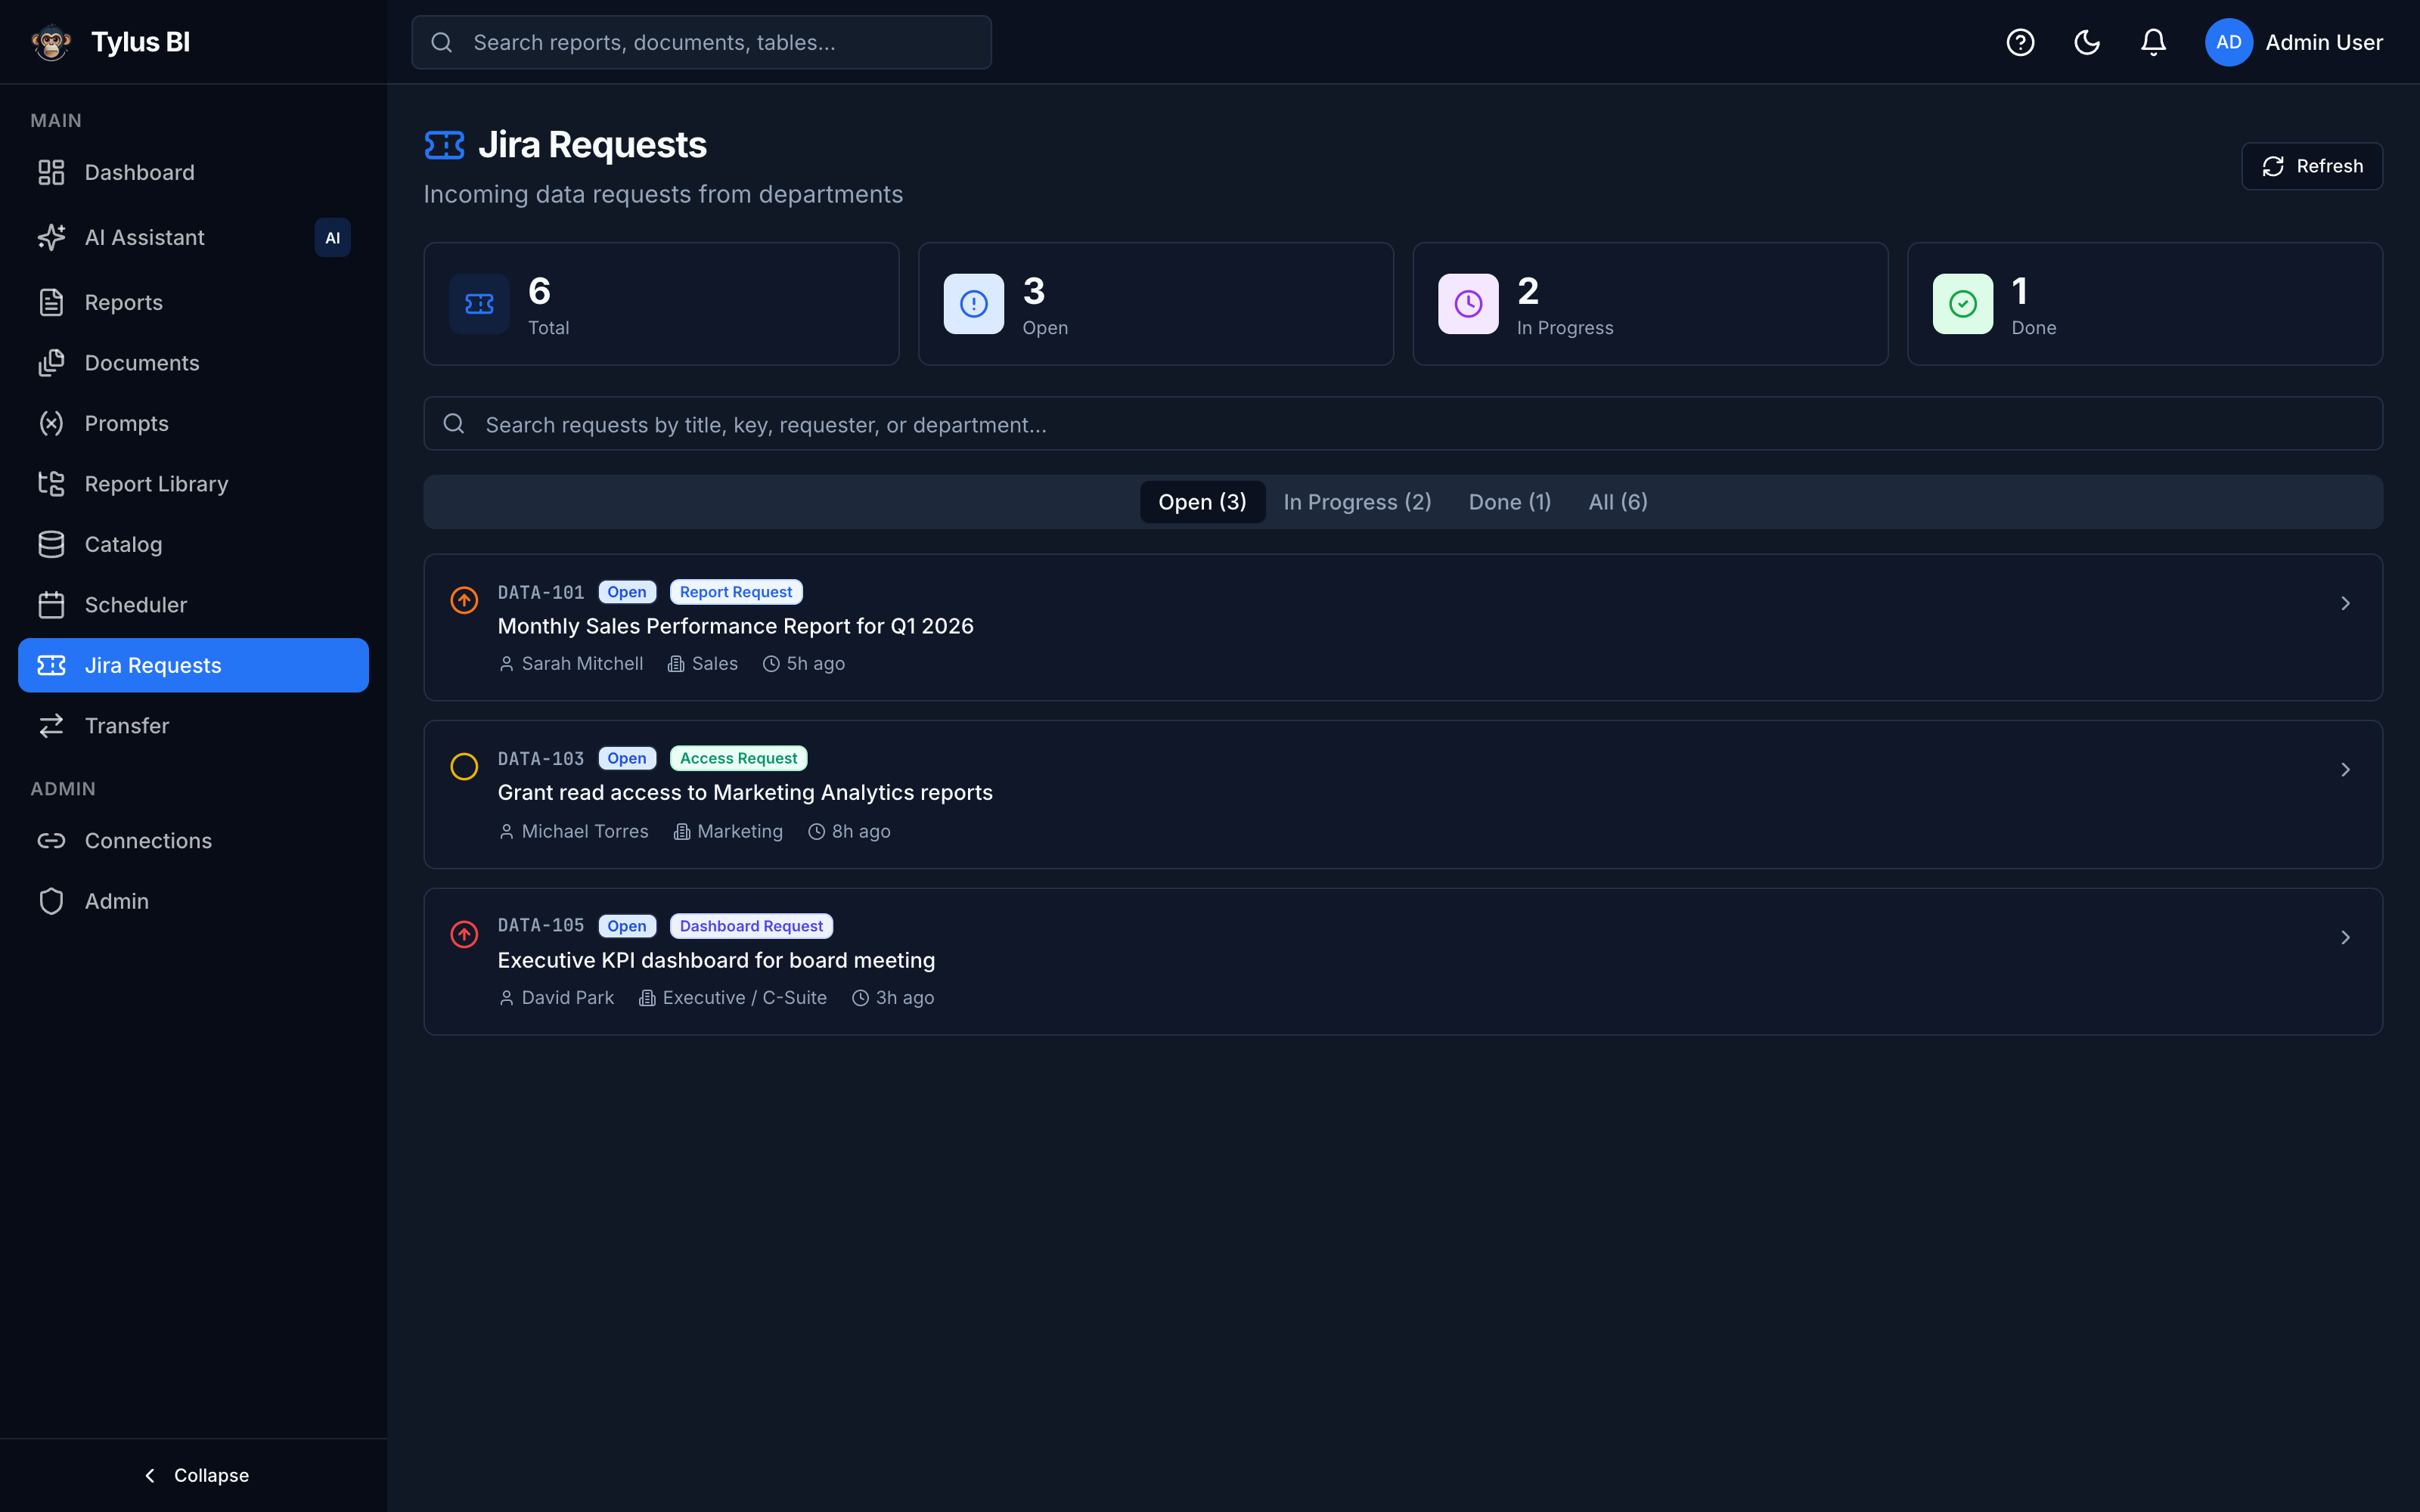Screen dimensions: 2420x1512
Task: Click the DATA-101 ticket key
Action: (x=541, y=592)
